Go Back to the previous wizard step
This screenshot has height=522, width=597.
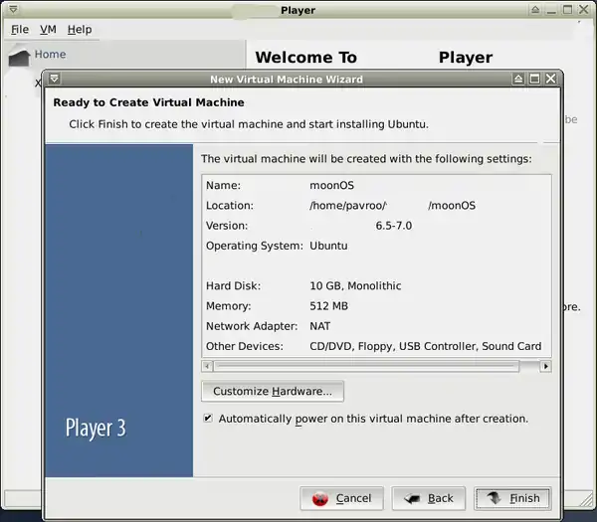click(x=429, y=498)
